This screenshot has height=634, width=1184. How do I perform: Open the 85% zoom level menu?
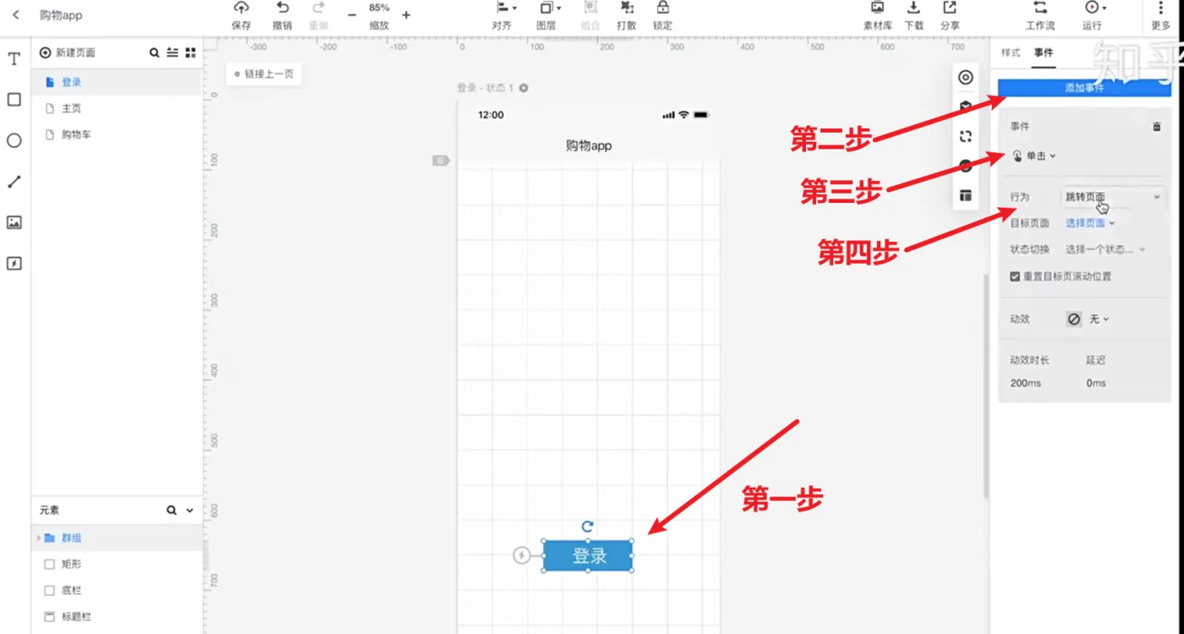pyautogui.click(x=379, y=16)
